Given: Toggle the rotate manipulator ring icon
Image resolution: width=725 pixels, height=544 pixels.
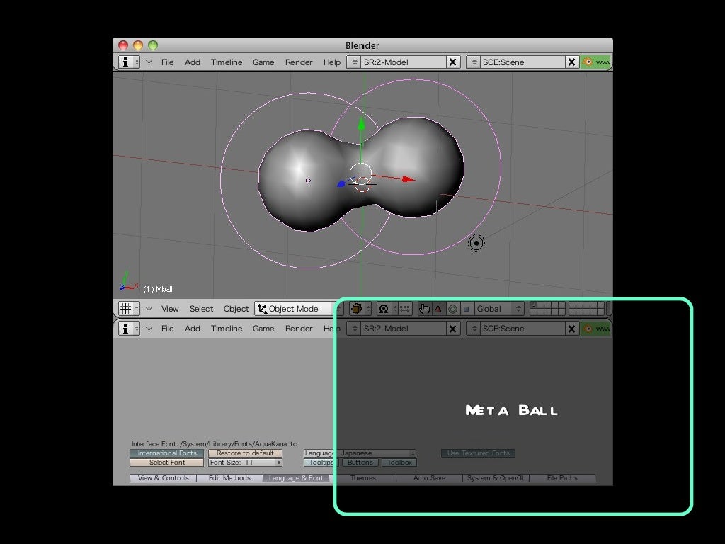Looking at the screenshot, I should pyautogui.click(x=452, y=309).
